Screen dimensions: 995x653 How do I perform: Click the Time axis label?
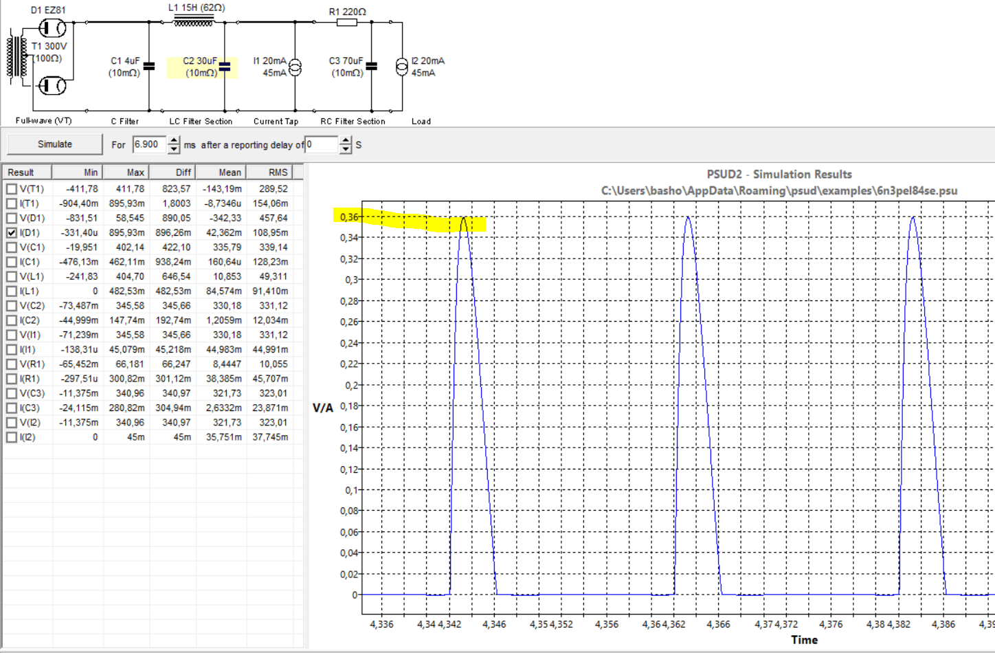coord(805,640)
